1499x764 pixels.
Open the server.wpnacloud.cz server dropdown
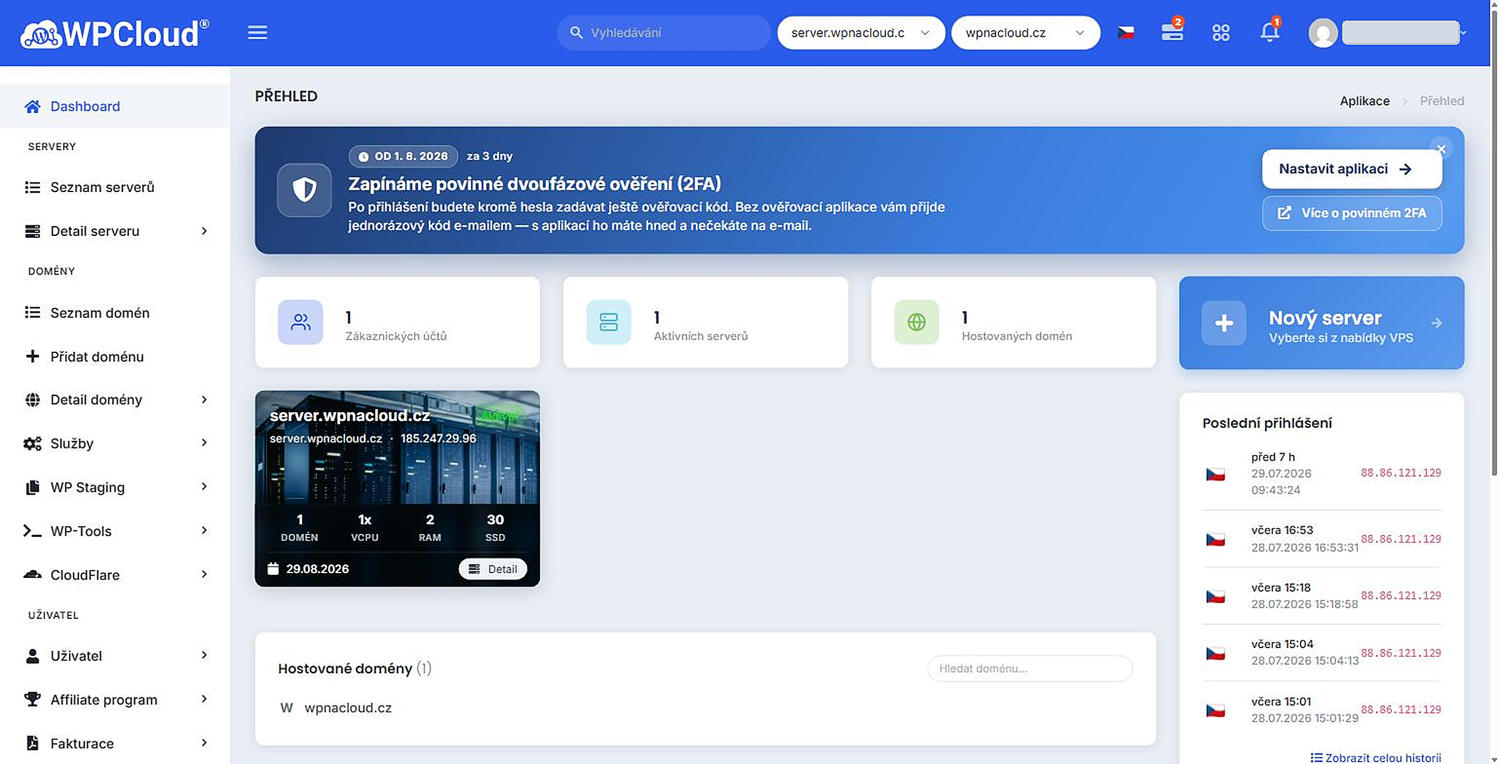[x=861, y=33]
